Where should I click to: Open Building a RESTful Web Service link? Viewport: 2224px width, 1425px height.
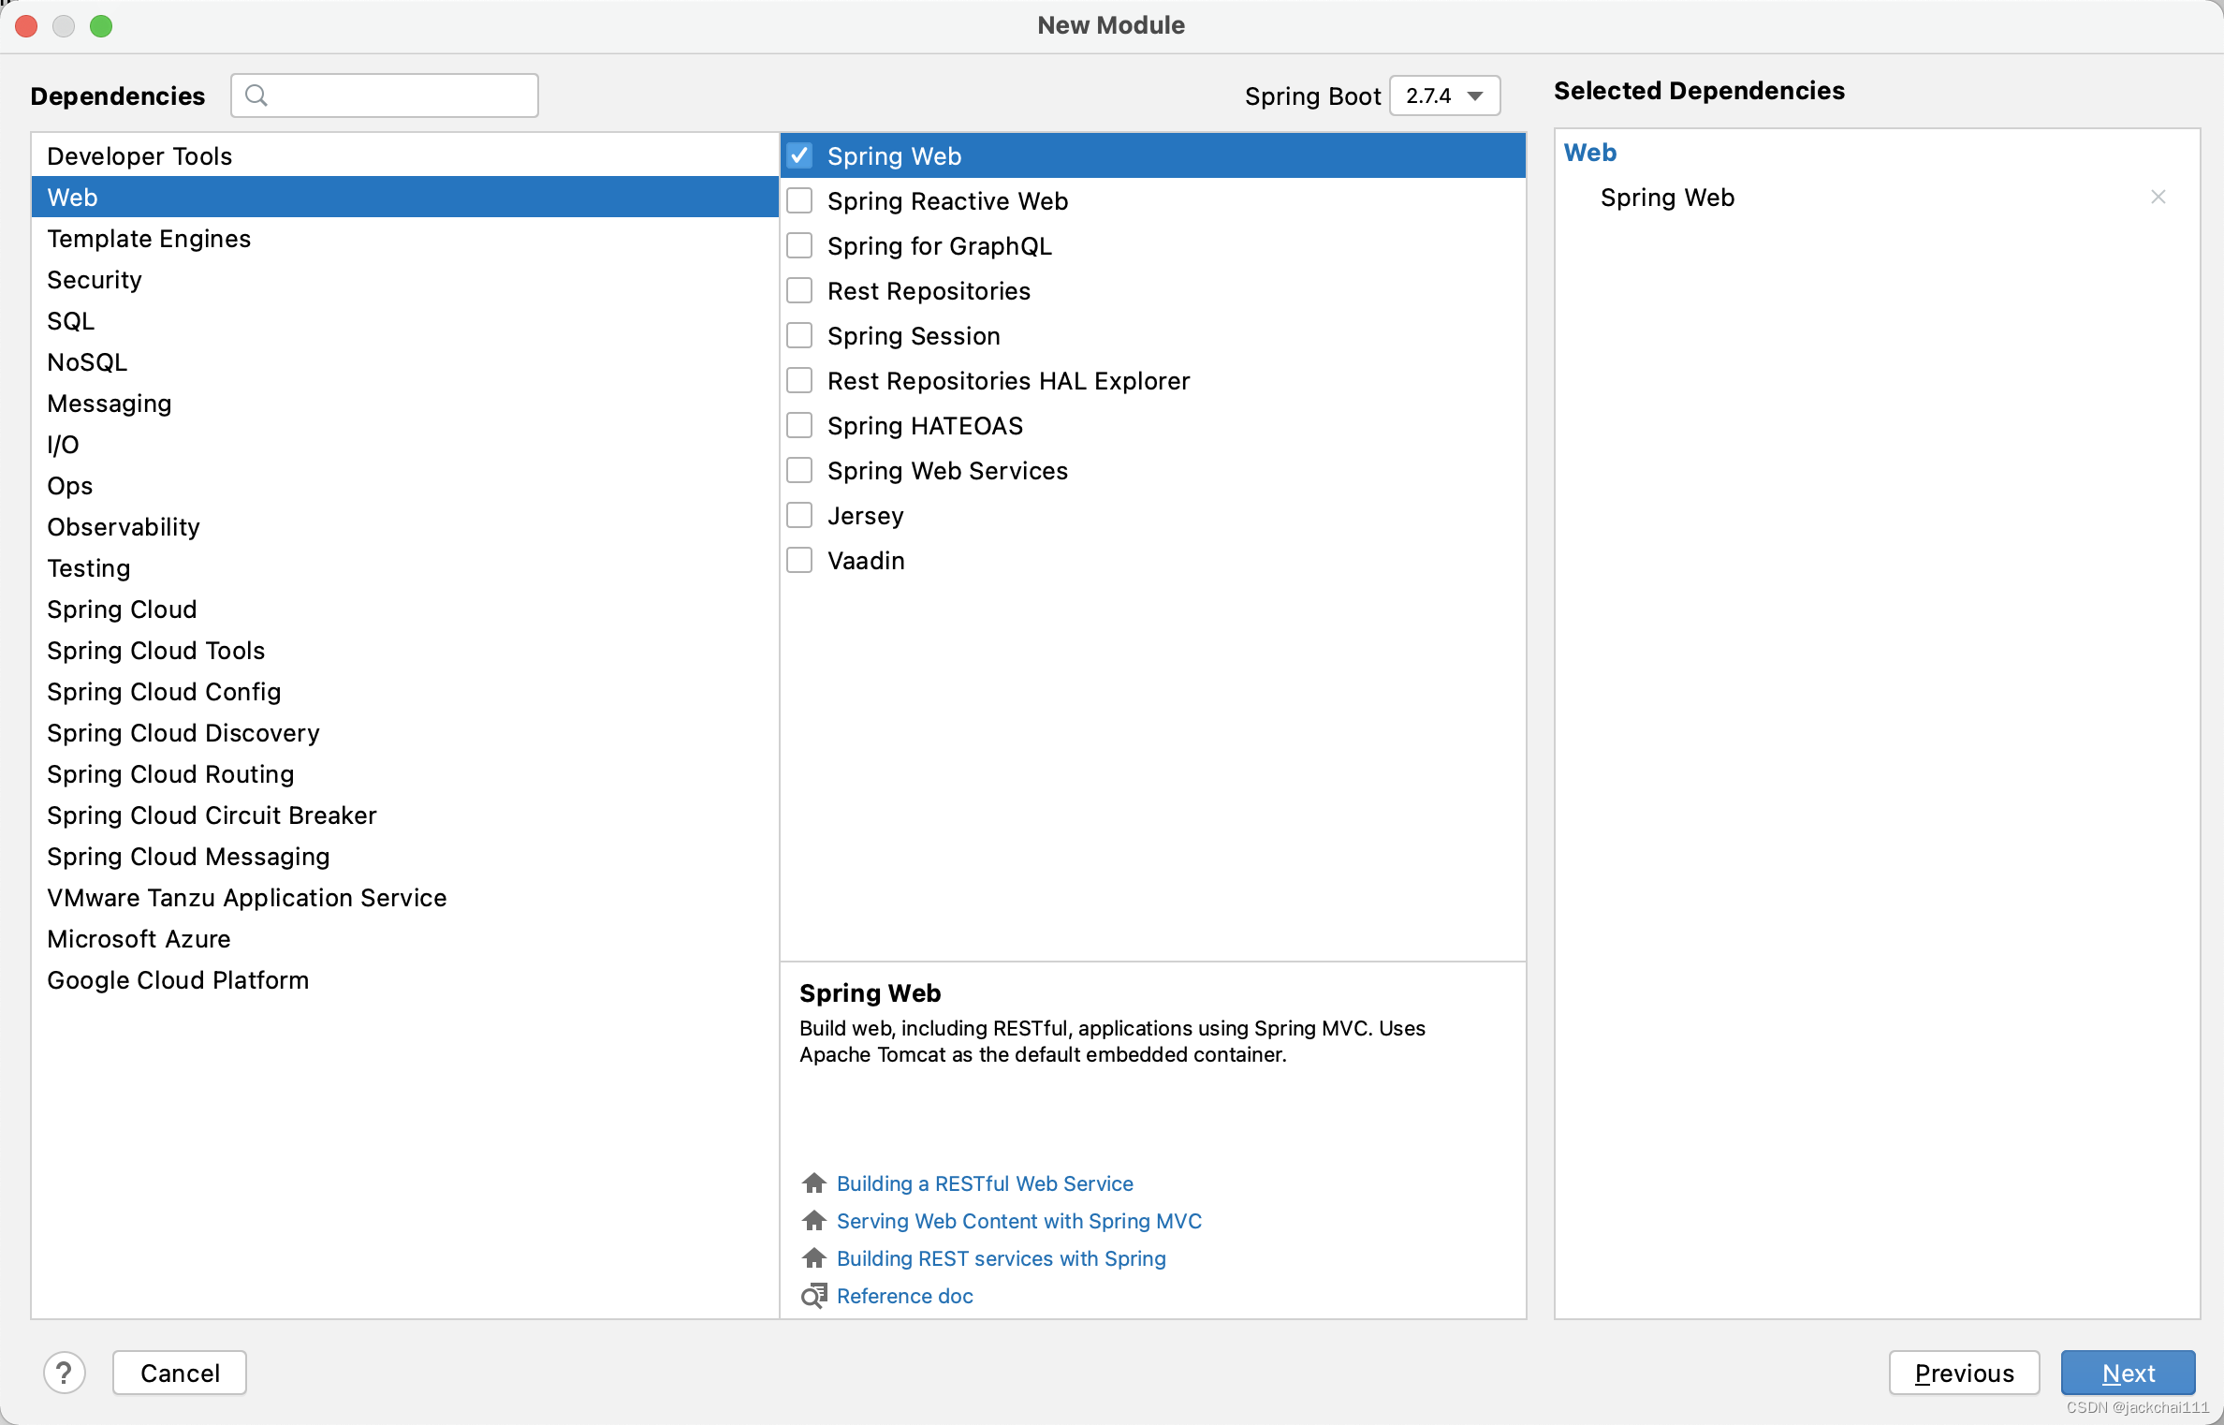coord(985,1183)
